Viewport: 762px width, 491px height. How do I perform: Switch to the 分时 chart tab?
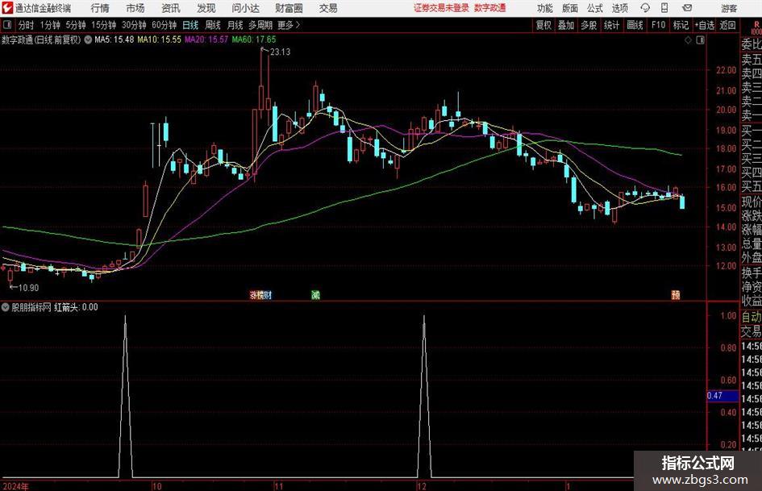(x=27, y=25)
